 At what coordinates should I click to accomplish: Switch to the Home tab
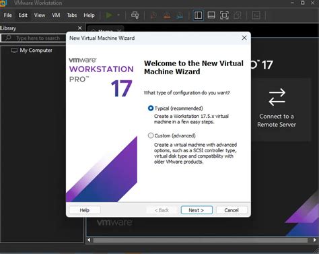tap(106, 30)
